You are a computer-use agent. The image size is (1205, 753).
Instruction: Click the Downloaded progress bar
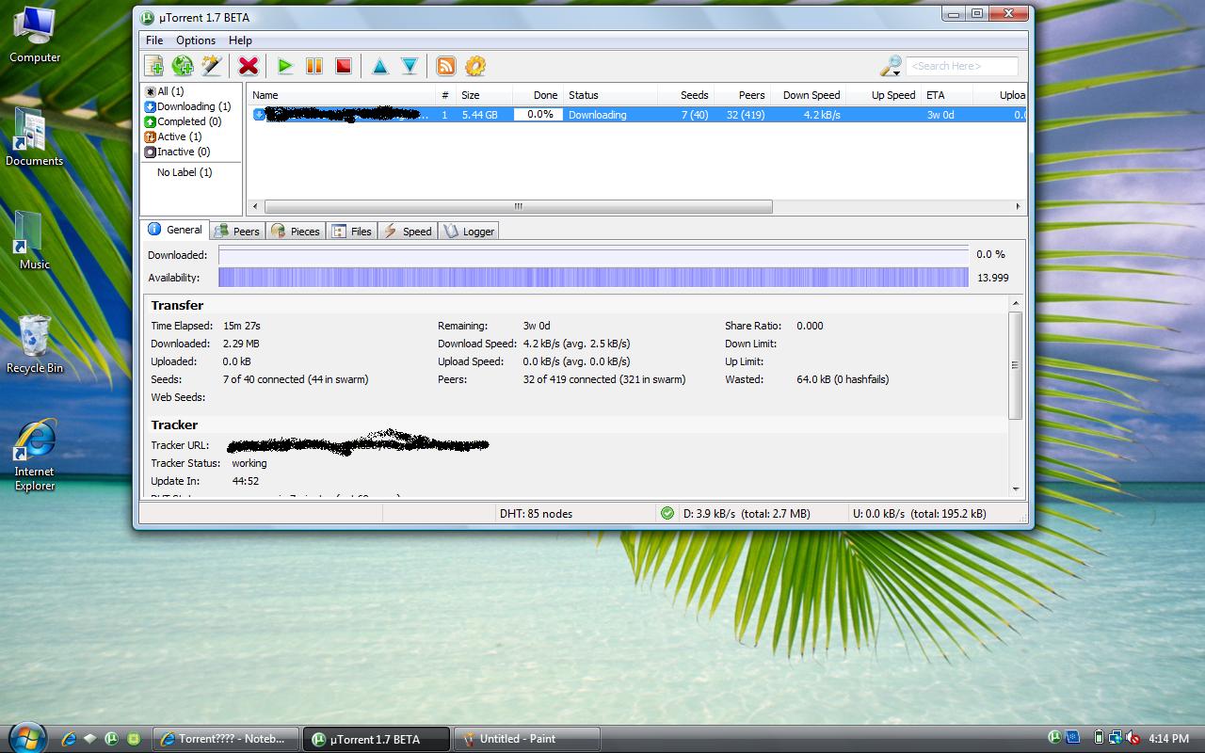(593, 255)
